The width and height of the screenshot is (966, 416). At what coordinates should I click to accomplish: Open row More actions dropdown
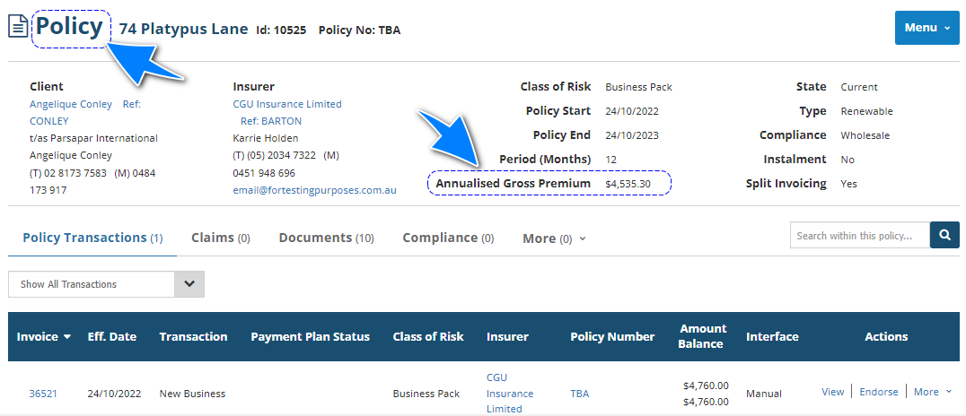(933, 392)
